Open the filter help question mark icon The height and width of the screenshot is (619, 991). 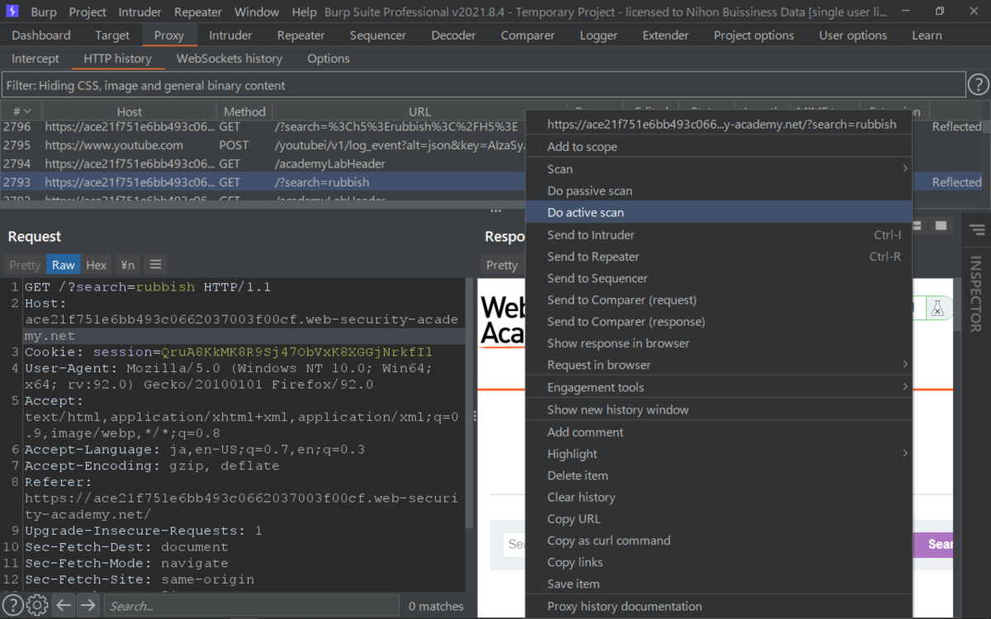pos(978,85)
